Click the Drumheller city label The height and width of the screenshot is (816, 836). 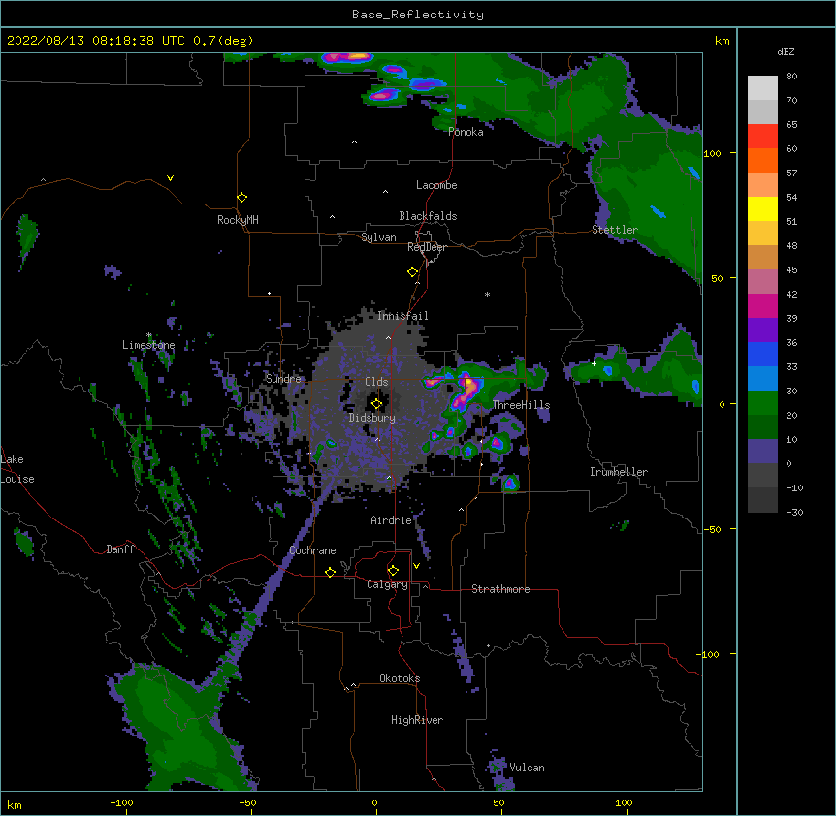tap(619, 472)
